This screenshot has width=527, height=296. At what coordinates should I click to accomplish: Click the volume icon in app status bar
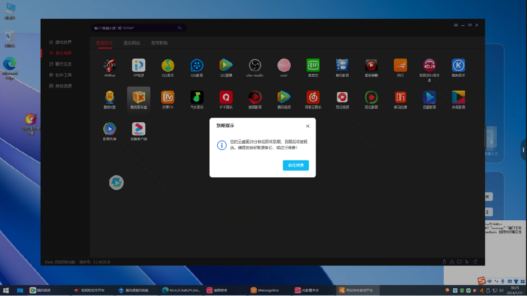pos(475,262)
